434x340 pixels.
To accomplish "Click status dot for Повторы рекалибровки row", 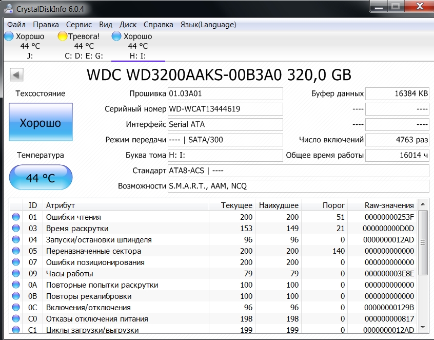I will pyautogui.click(x=16, y=296).
